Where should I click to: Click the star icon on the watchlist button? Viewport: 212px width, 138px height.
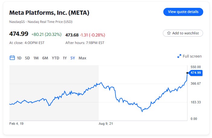point(169,33)
